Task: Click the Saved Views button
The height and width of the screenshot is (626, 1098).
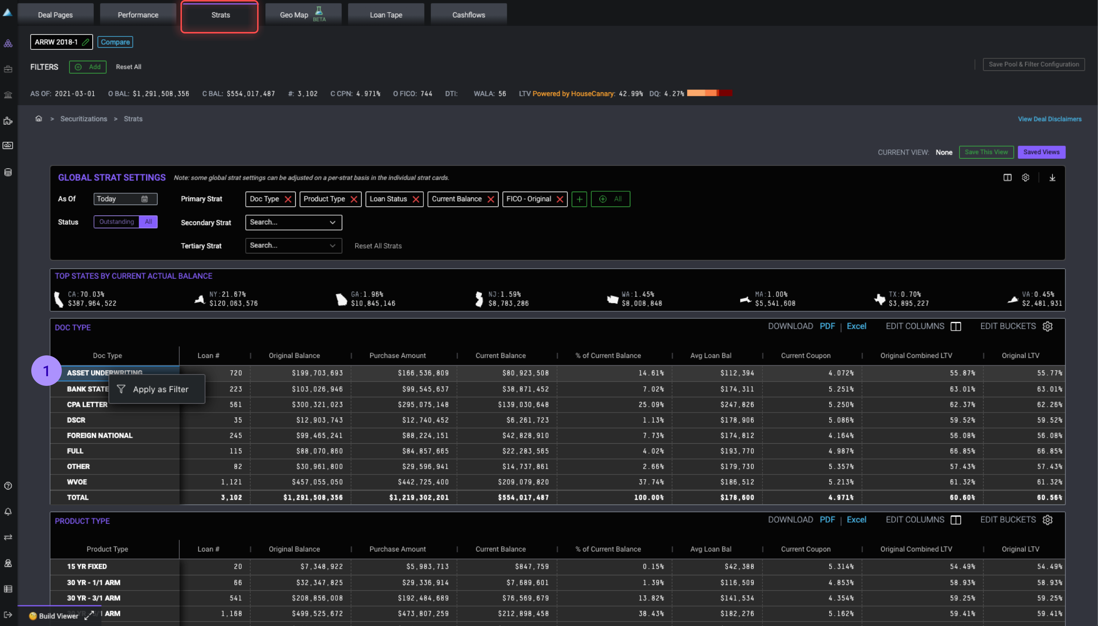Action: click(x=1041, y=152)
